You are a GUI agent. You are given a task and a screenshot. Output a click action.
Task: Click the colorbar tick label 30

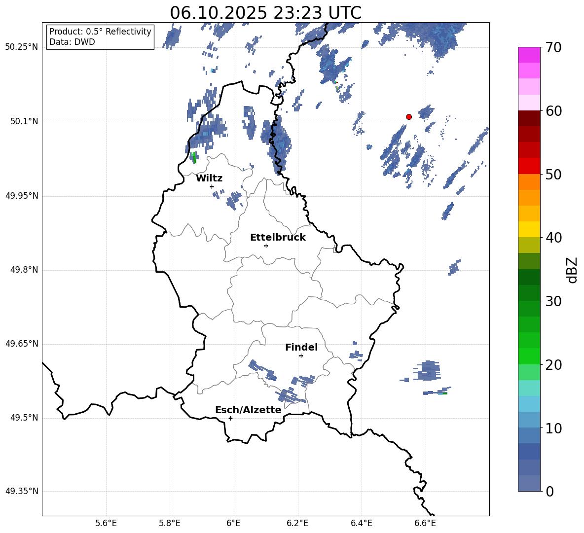pos(553,301)
